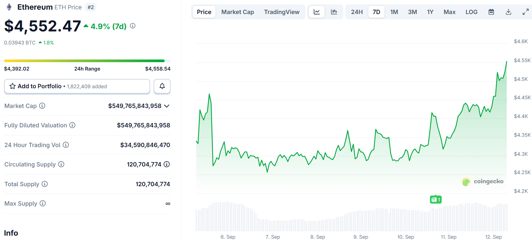Set chart range to 24H
The width and height of the screenshot is (532, 241).
coord(357,12)
